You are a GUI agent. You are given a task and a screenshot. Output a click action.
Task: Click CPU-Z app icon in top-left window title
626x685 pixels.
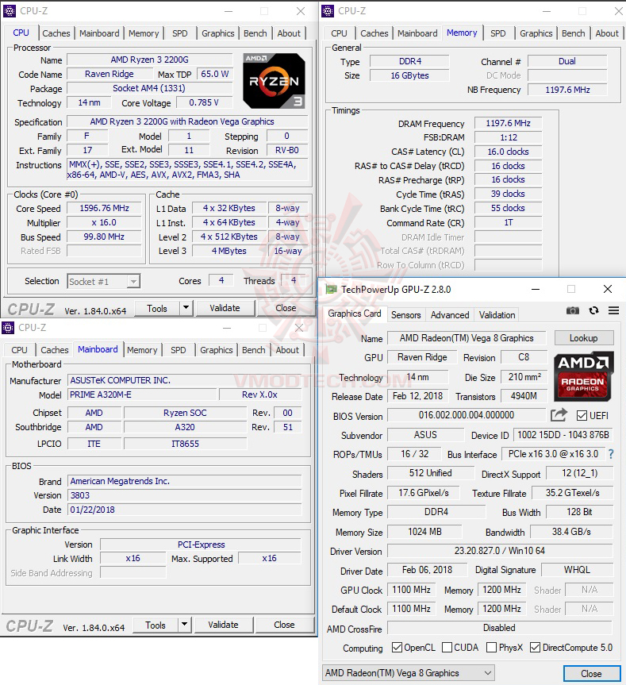[x=10, y=11]
